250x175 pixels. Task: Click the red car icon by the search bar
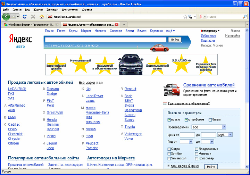click(x=158, y=48)
